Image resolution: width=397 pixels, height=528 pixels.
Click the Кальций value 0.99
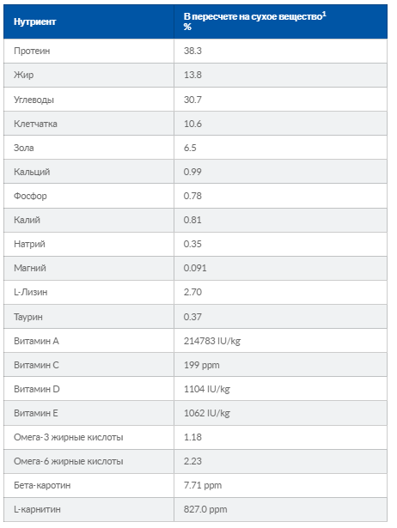(192, 172)
